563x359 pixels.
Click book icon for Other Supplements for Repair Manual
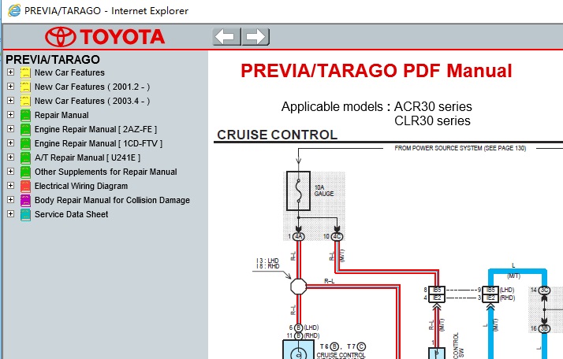[25, 172]
